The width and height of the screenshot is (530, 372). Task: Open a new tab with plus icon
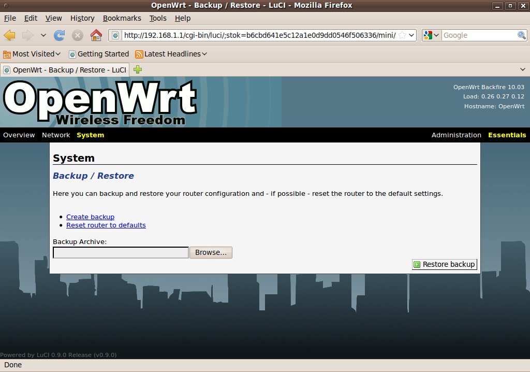138,69
